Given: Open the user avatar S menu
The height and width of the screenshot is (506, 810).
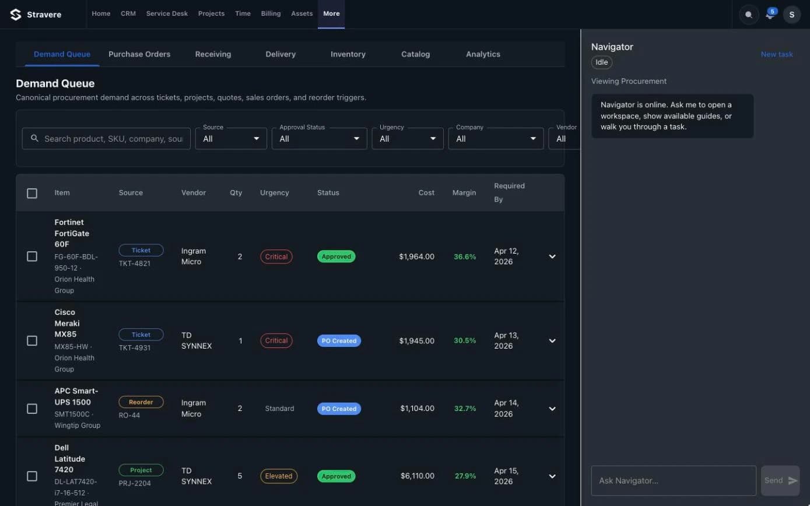Looking at the screenshot, I should [x=791, y=15].
